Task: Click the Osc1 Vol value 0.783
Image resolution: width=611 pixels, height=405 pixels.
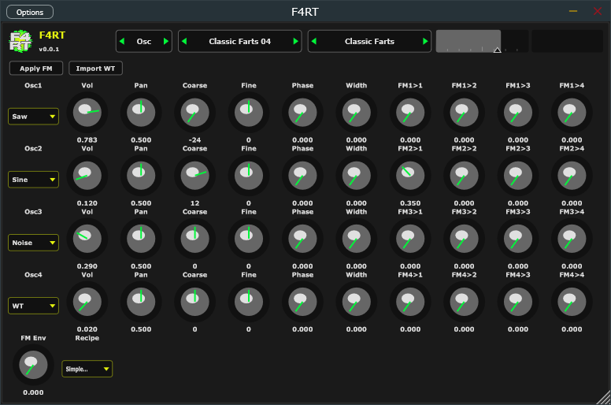Action: 87,140
